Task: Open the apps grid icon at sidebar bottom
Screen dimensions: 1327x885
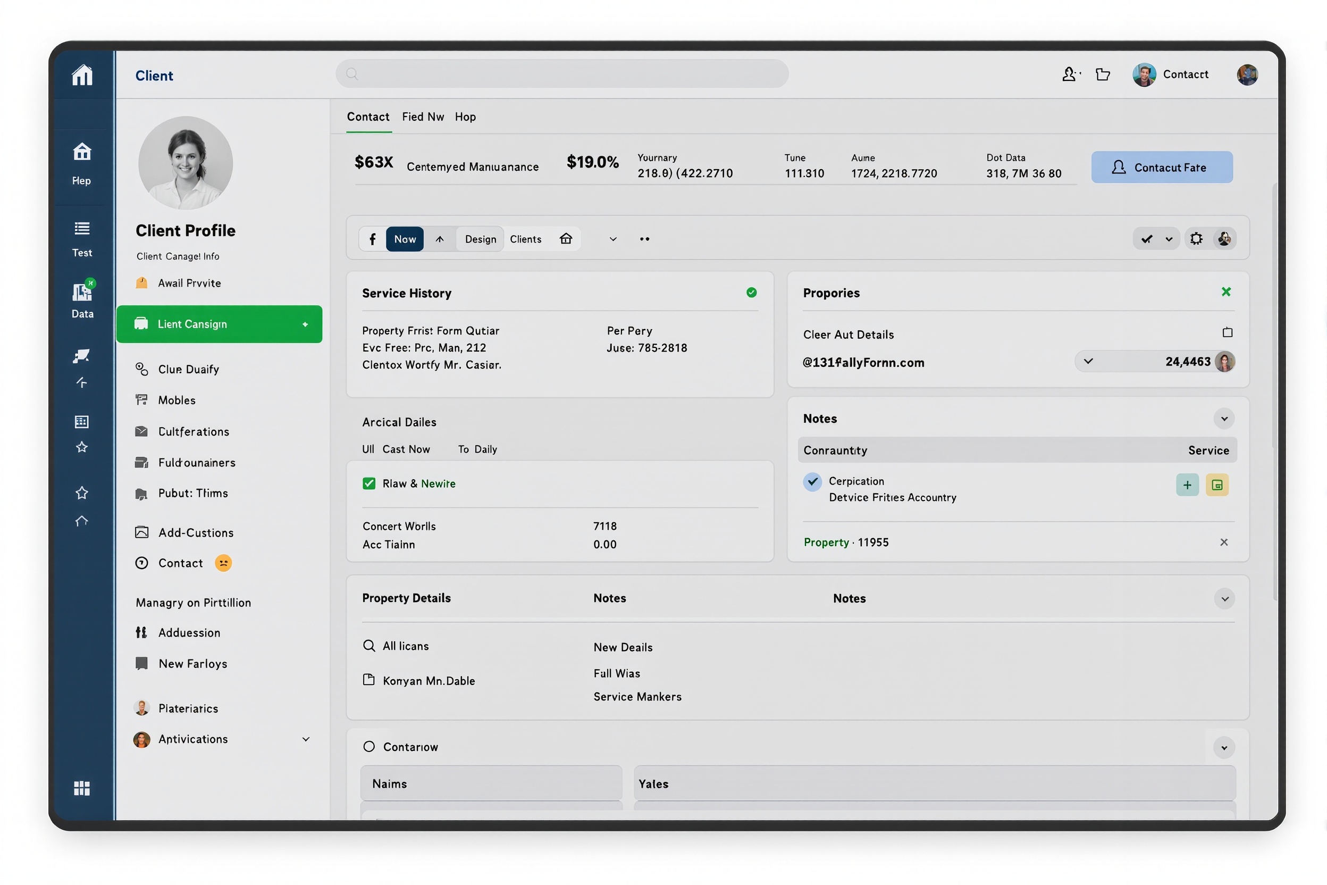Action: tap(82, 788)
